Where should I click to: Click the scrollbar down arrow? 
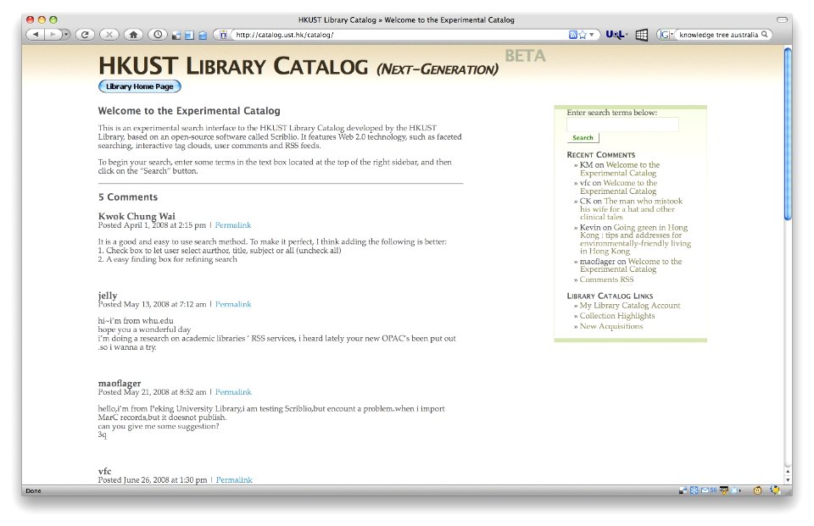pyautogui.click(x=788, y=479)
